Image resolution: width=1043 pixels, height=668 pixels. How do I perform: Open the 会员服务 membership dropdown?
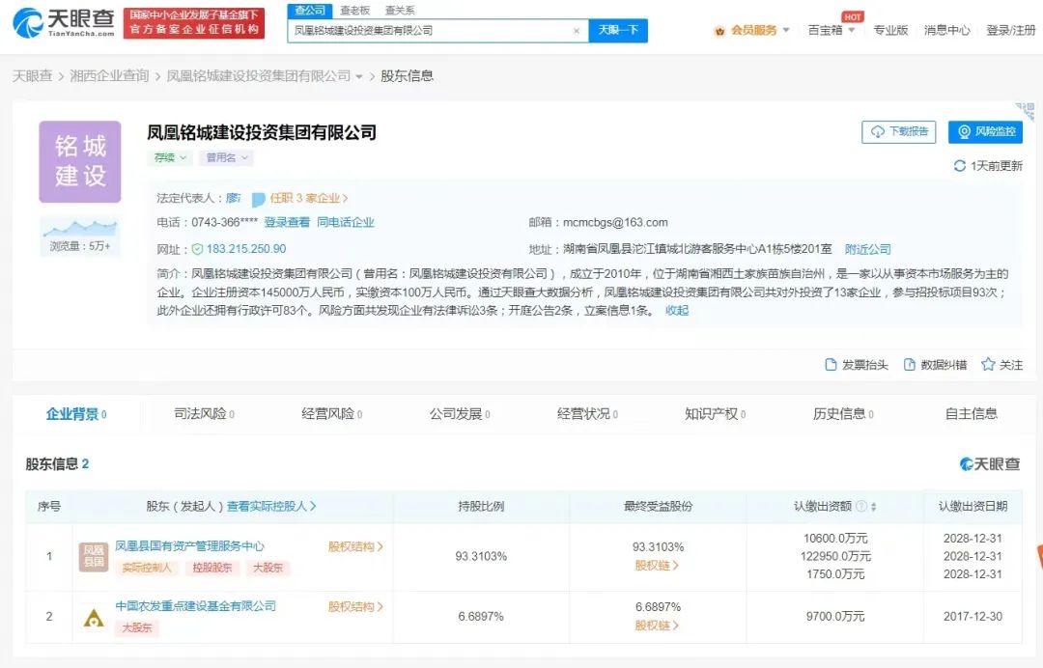tap(753, 30)
